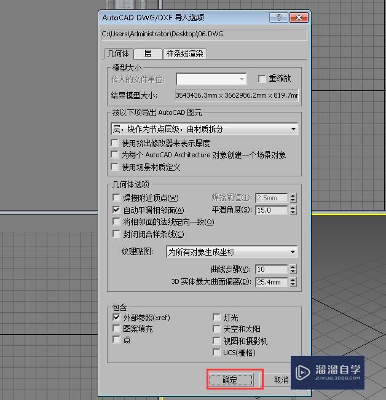
Task: Click the 焊接阈值 2.5mm field
Action: [272, 198]
